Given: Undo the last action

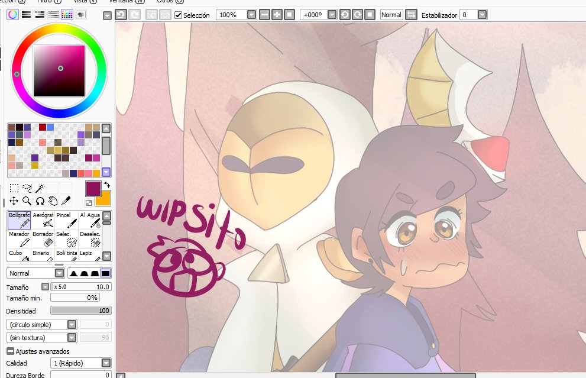Looking at the screenshot, I should click(x=121, y=15).
